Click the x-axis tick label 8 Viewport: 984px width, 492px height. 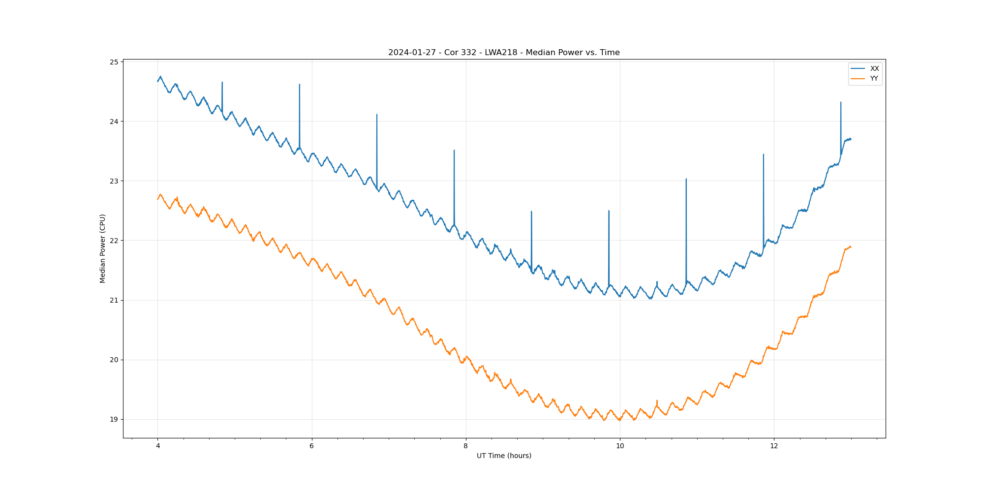pyautogui.click(x=466, y=446)
